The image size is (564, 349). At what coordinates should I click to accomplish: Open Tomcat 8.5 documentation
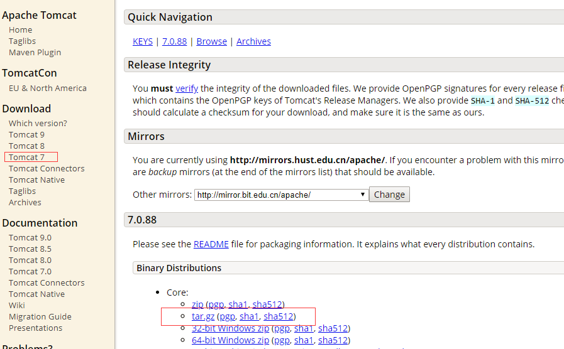[30, 249]
